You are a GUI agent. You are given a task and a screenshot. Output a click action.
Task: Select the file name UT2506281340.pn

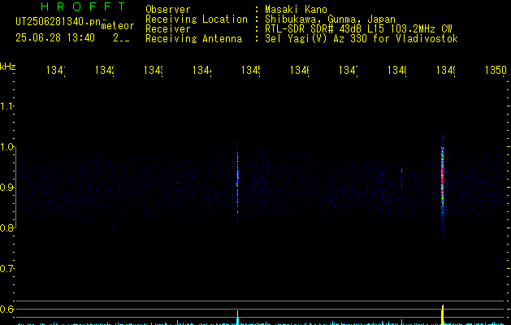(x=58, y=22)
